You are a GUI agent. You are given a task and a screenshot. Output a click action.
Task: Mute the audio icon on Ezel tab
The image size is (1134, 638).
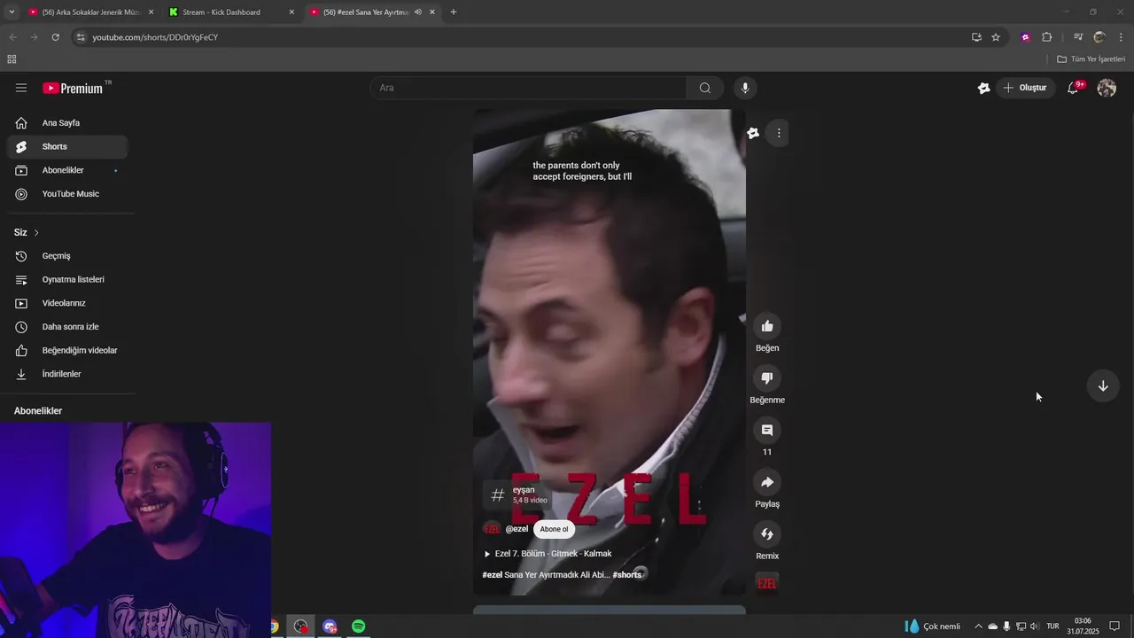(417, 12)
